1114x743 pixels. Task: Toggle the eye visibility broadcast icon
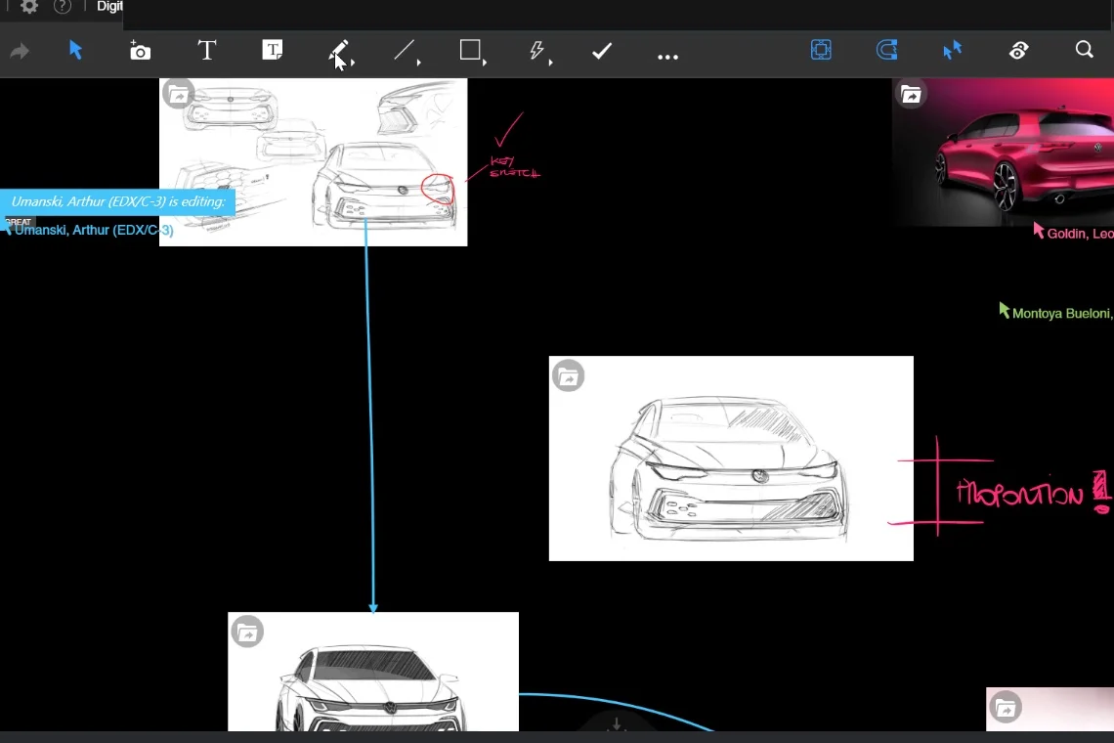pyautogui.click(x=1018, y=51)
